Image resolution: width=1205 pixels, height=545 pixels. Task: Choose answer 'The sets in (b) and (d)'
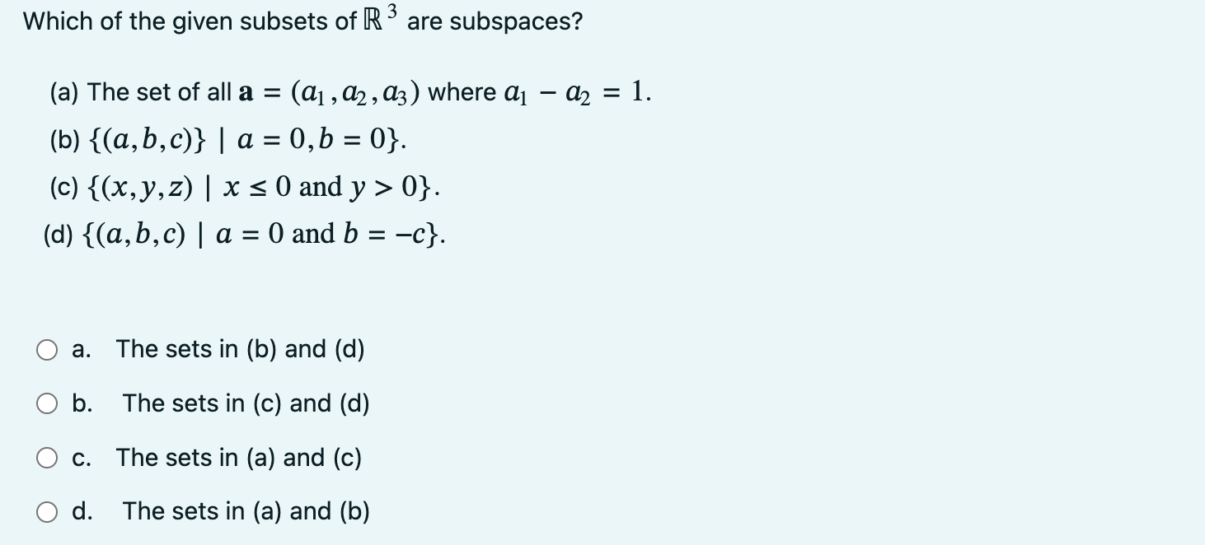click(241, 350)
